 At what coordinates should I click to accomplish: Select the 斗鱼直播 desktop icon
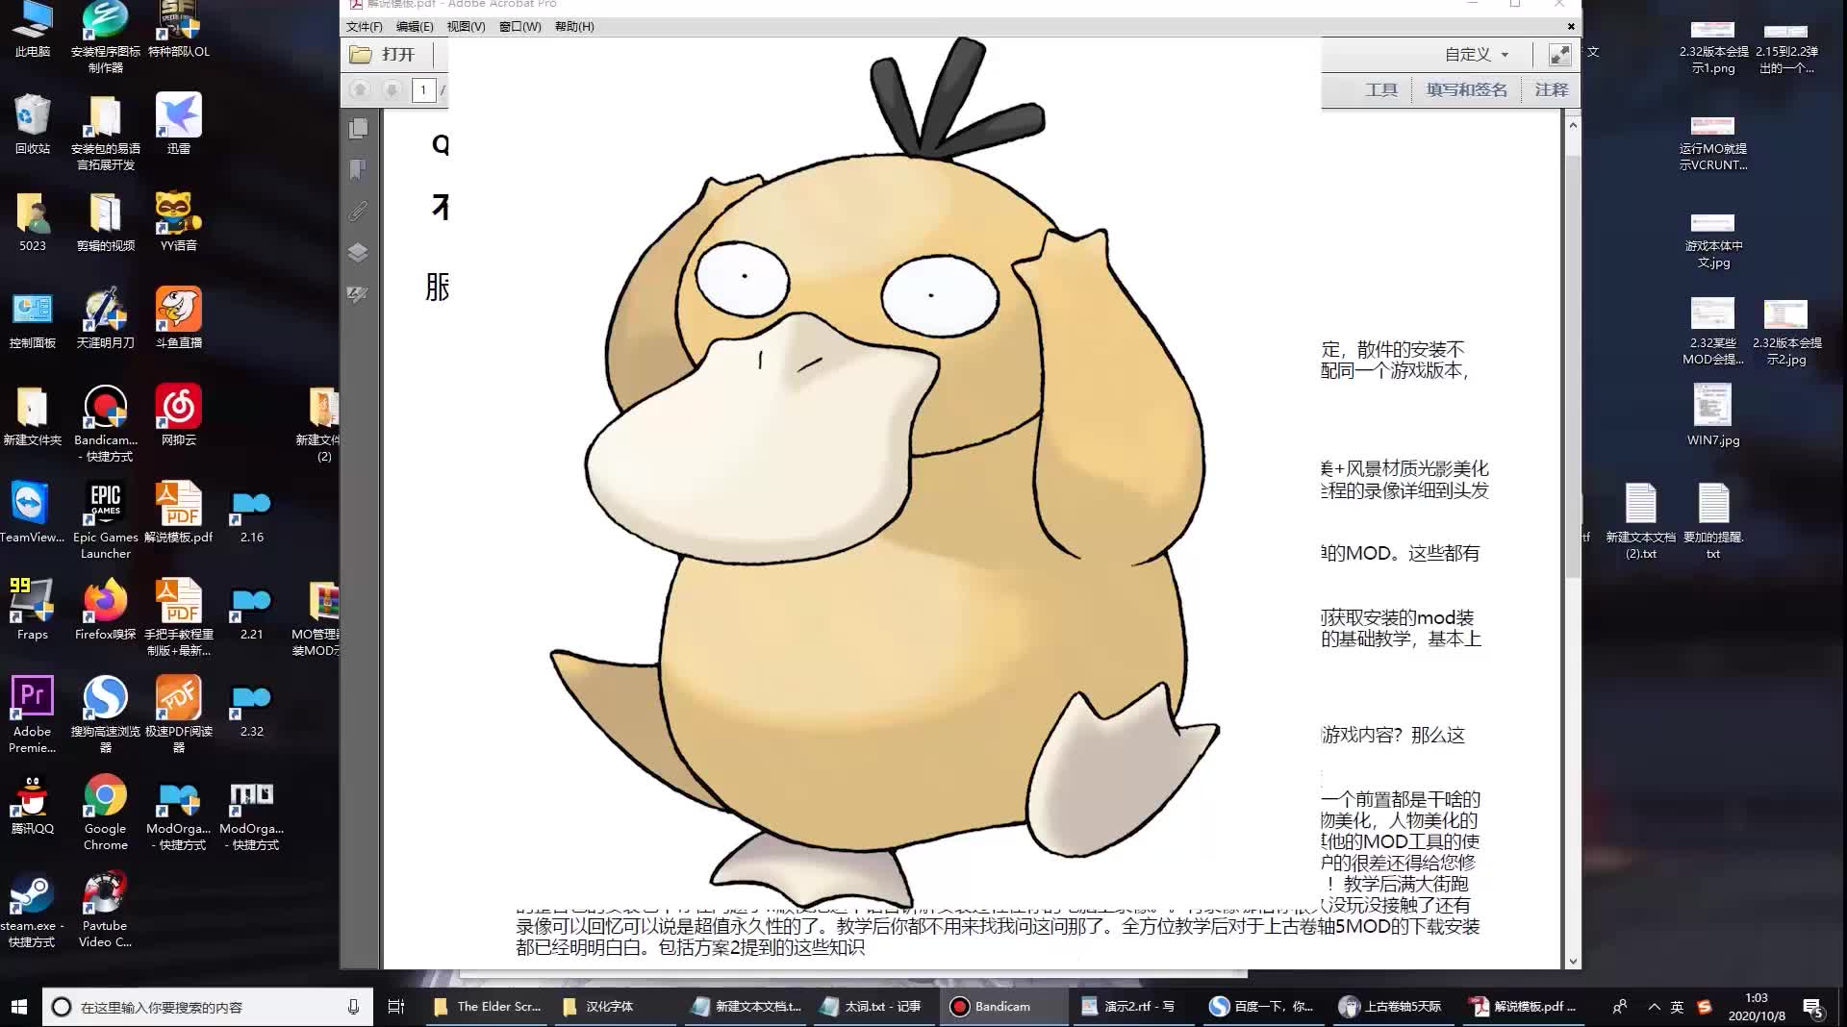[179, 318]
